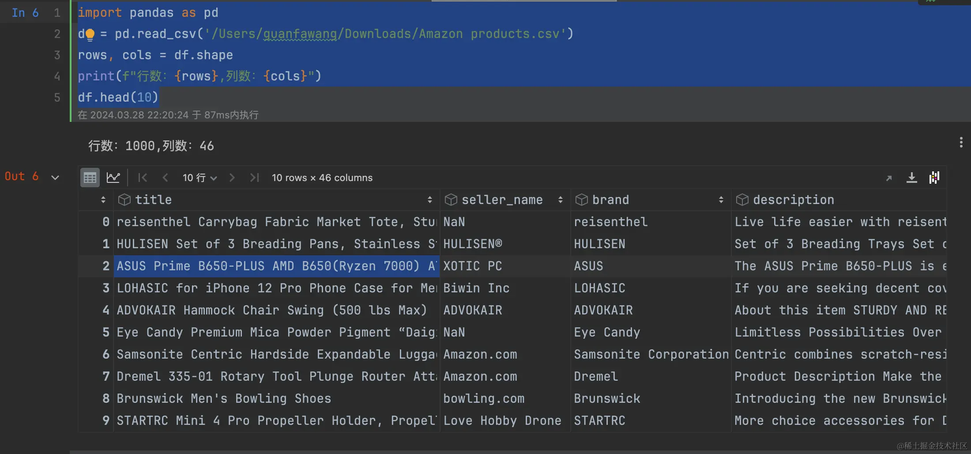Click the brand column type icon

(x=582, y=200)
